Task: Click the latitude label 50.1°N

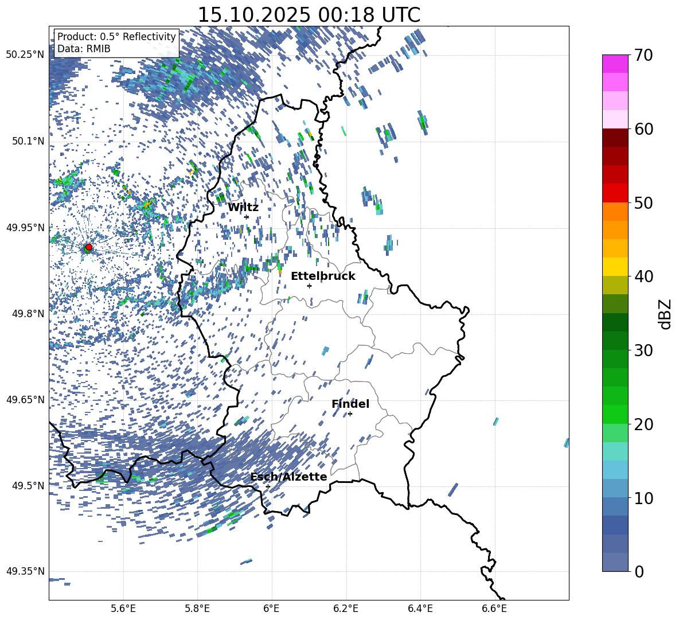Action: point(28,141)
